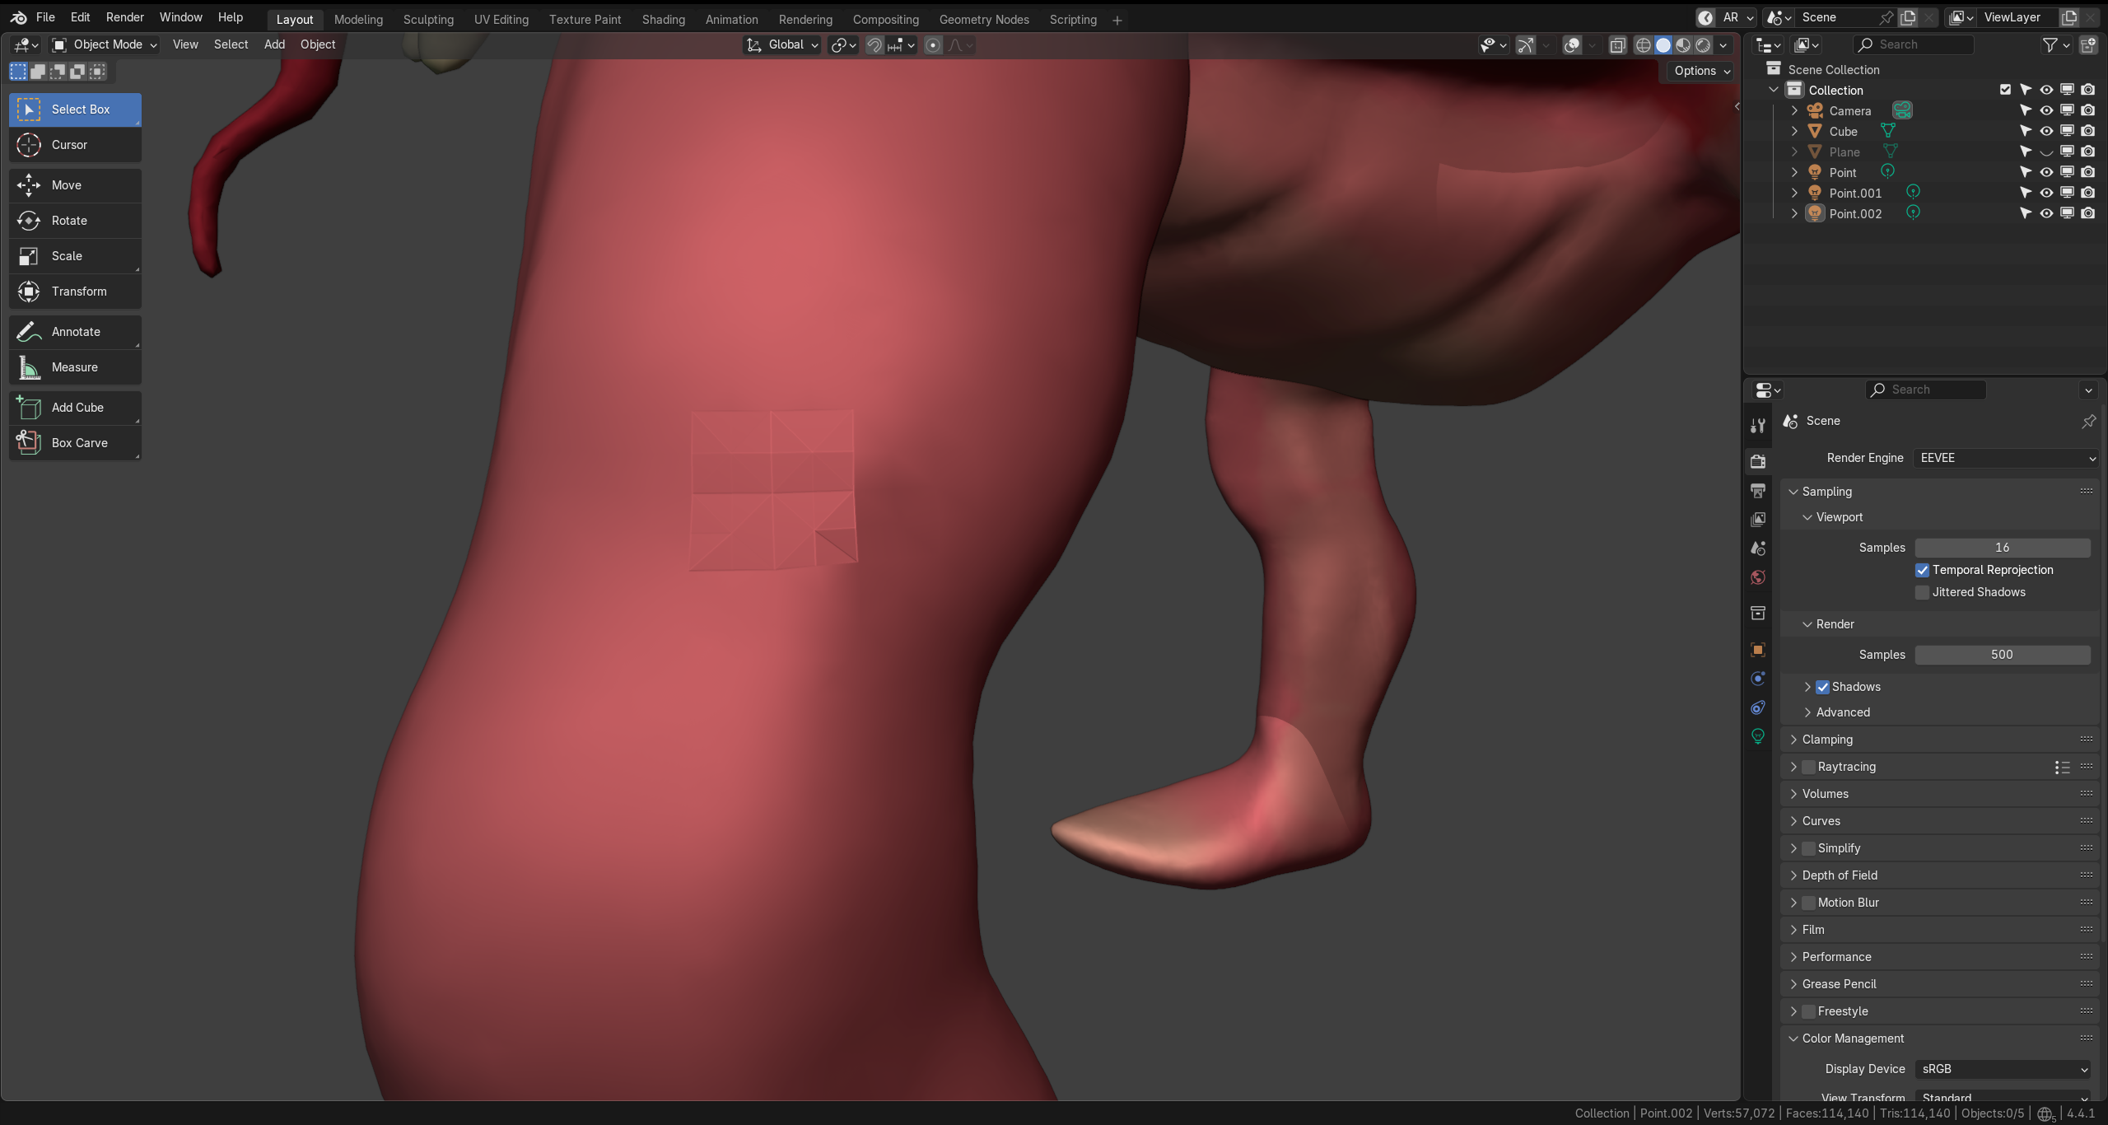This screenshot has height=1125, width=2108.
Task: Switch to the Shading workspace tab
Action: coord(664,19)
